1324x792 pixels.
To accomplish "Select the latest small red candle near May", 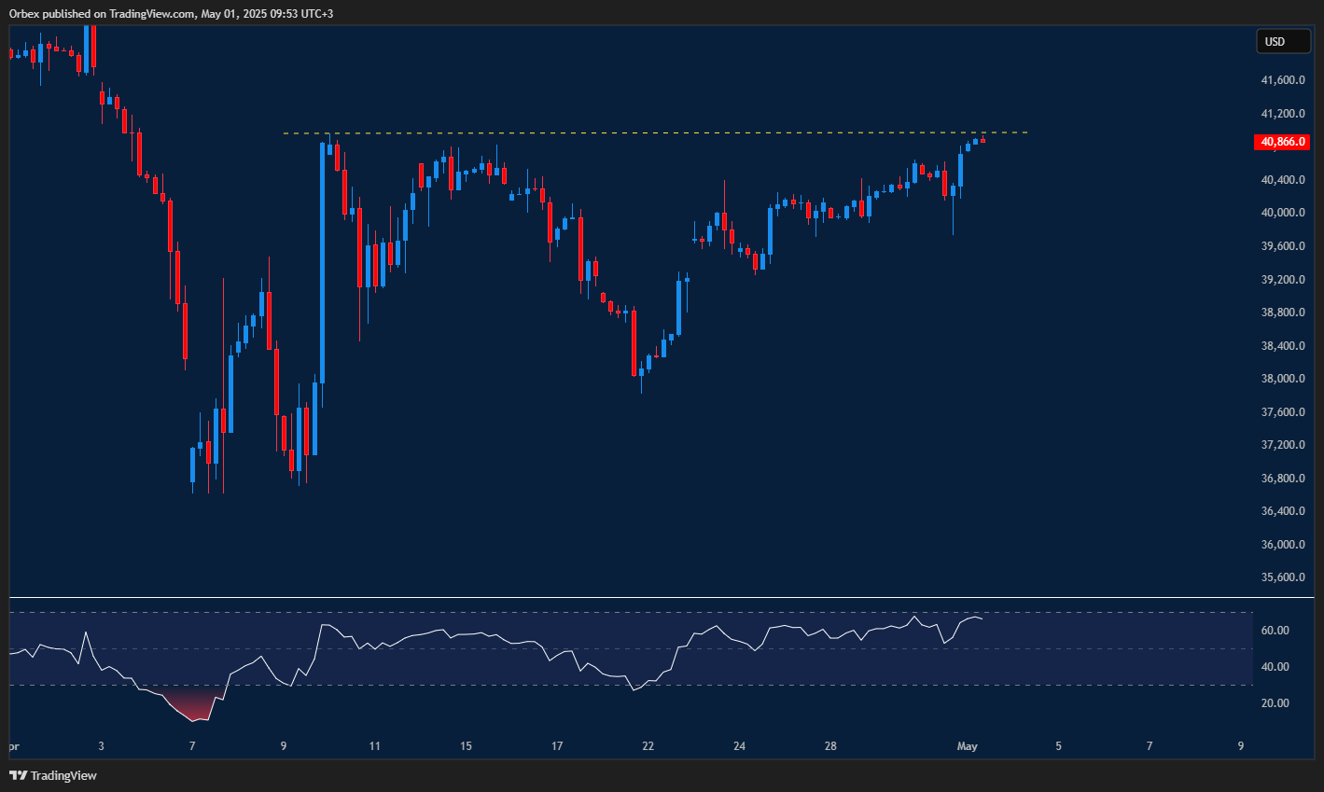I will point(982,141).
